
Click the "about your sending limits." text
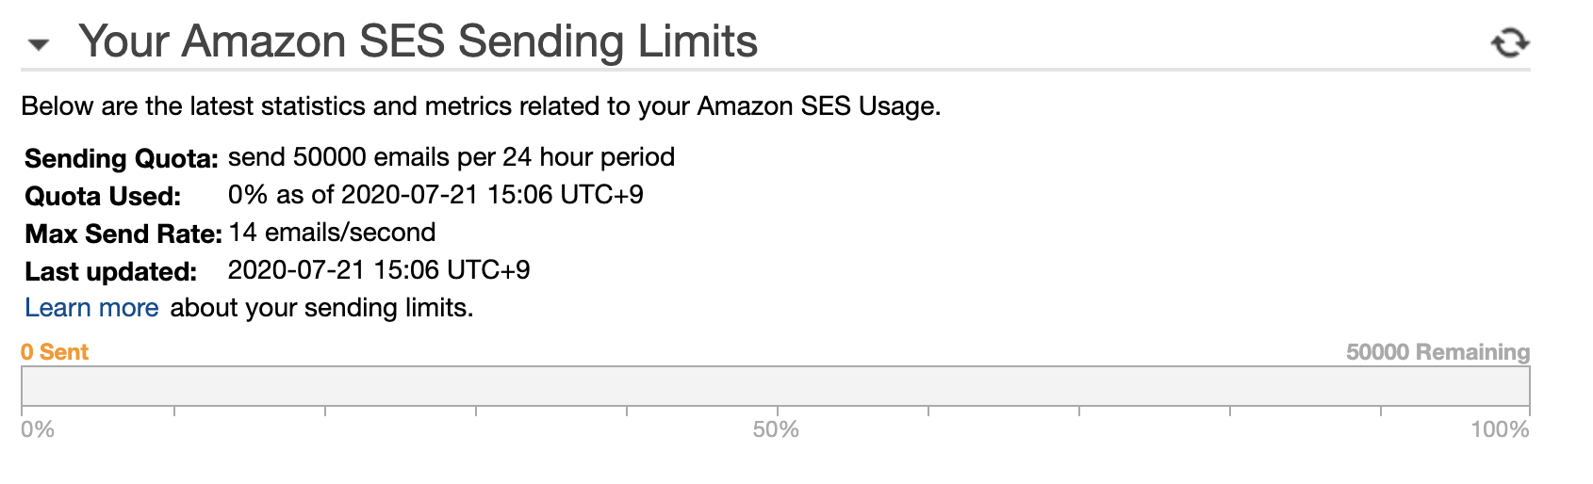click(321, 308)
